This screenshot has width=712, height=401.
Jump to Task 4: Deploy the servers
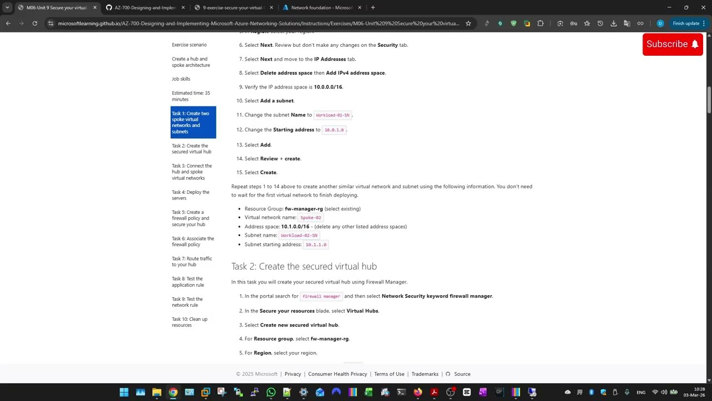(190, 195)
